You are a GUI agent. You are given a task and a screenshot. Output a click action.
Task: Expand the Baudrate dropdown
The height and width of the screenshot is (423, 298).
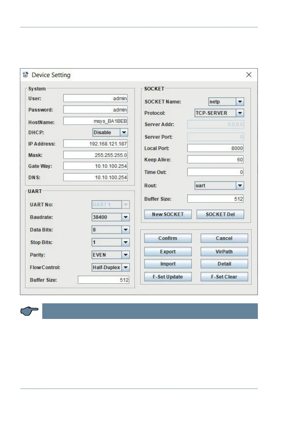(125, 217)
